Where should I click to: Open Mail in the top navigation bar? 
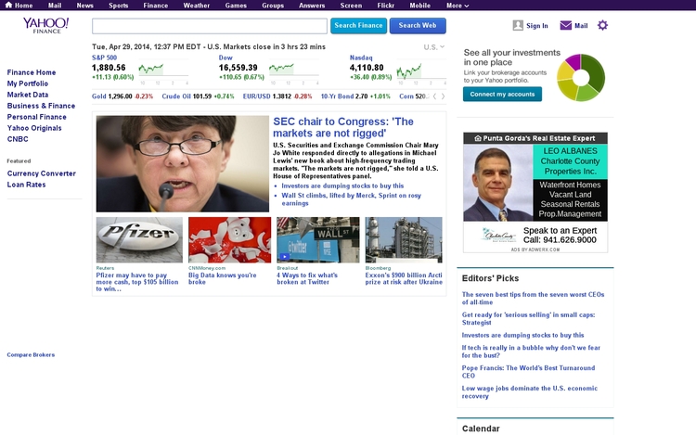(x=55, y=6)
